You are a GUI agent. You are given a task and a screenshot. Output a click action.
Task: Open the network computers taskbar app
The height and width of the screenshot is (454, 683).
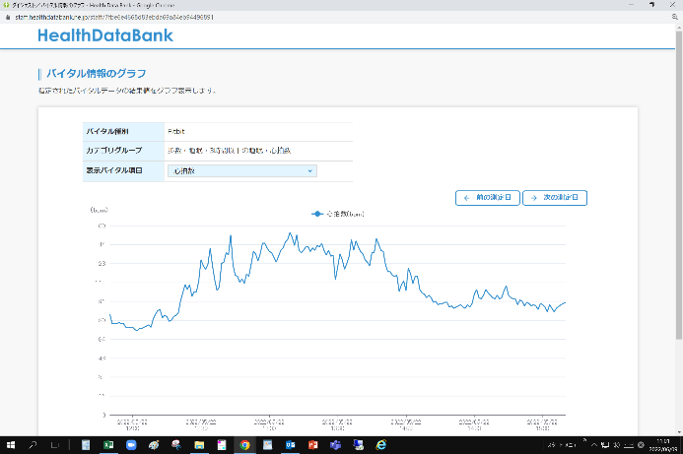pos(358,445)
